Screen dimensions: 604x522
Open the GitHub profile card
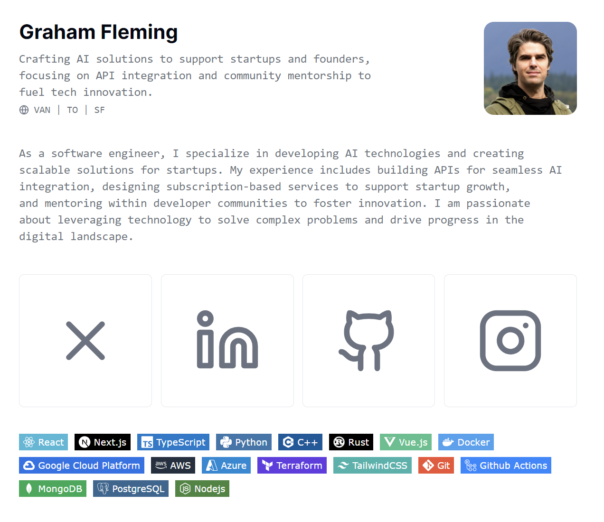pos(368,341)
